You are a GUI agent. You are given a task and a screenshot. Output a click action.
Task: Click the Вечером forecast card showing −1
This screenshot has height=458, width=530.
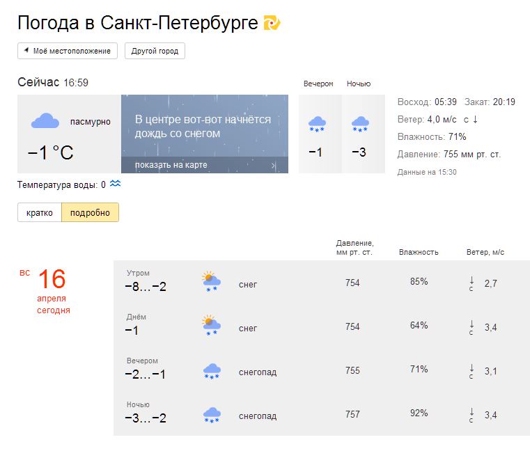[319, 134]
